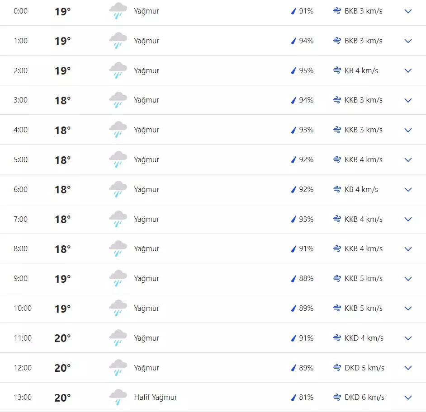Click the rain cloud icon at 0:00
This screenshot has height=412, width=426.
118,11
